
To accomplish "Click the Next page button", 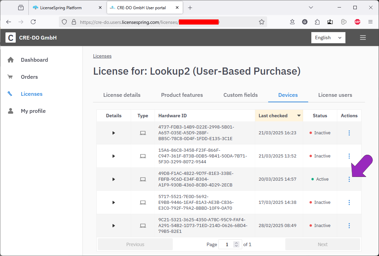I will pyautogui.click(x=323, y=244).
